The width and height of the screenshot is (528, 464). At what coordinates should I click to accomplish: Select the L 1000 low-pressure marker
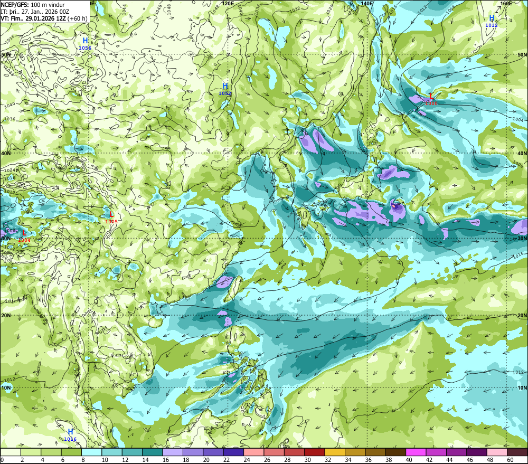pyautogui.click(x=431, y=99)
